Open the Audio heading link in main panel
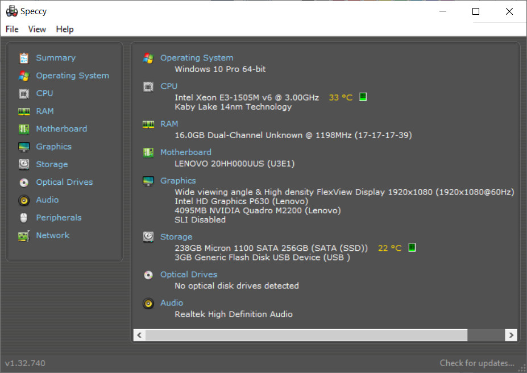527x373 pixels. [172, 302]
